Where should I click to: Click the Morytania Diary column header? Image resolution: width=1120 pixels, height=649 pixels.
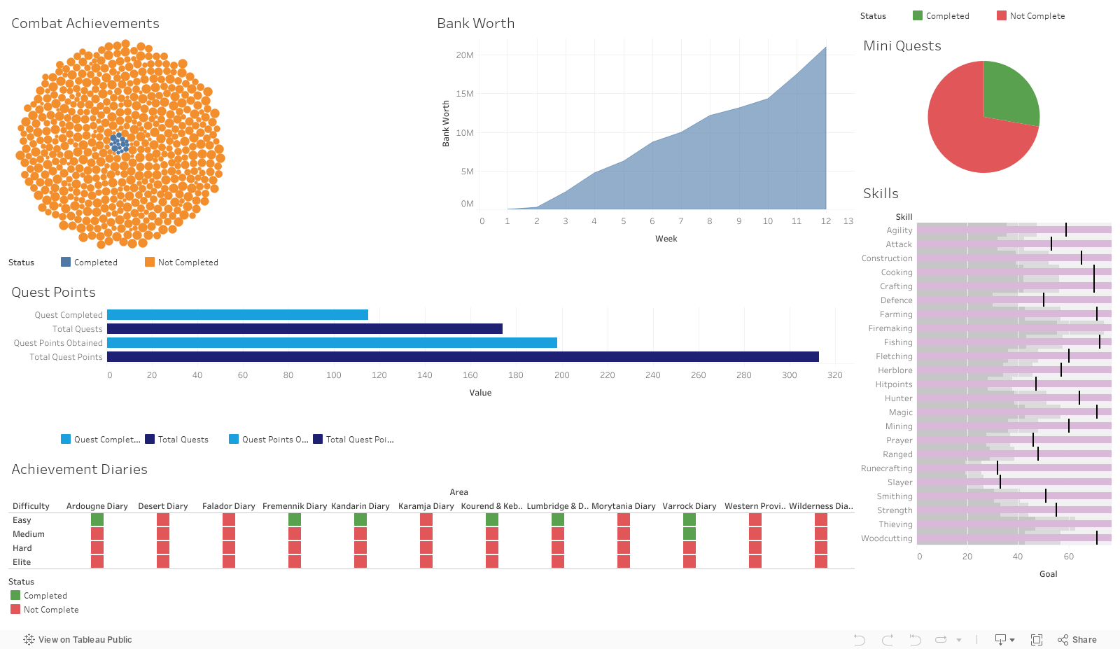624,506
